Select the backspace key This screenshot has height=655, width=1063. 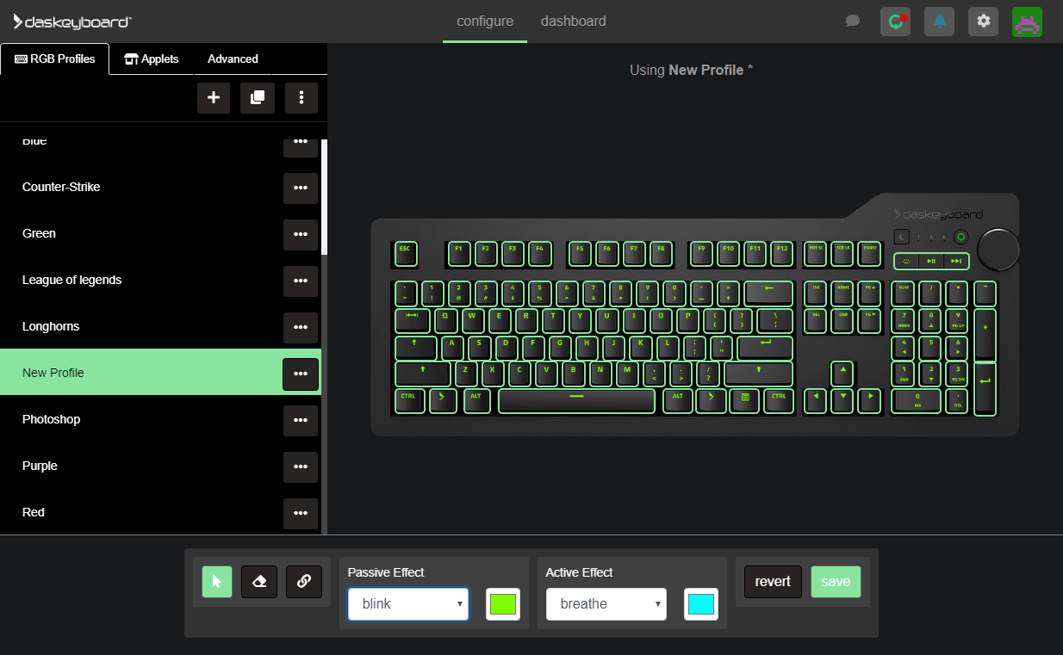click(x=768, y=294)
